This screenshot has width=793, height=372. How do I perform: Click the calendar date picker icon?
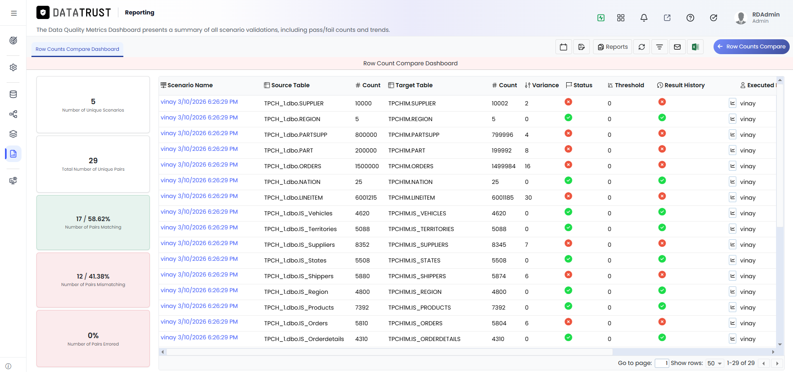[563, 47]
